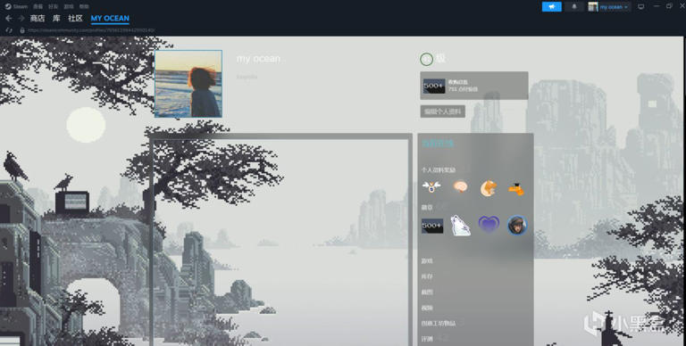
Task: Expand the my ocean account dropdown
Action: coord(614,7)
